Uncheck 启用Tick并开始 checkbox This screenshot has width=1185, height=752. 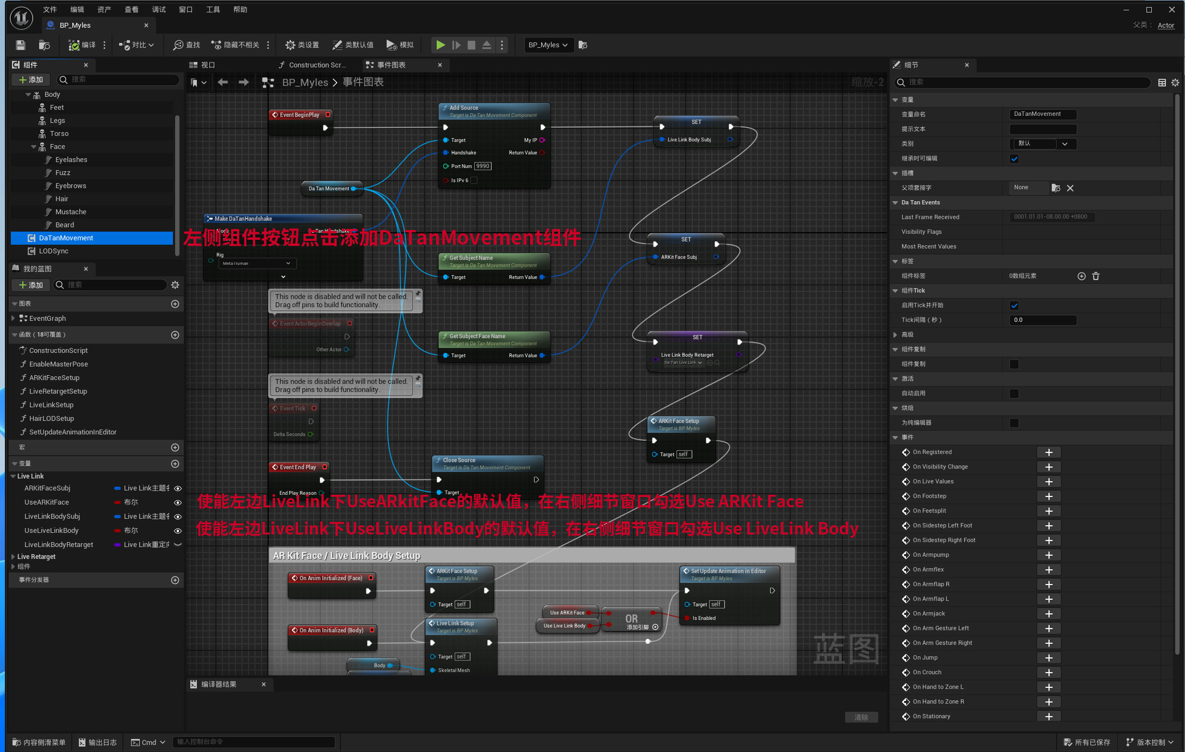pyautogui.click(x=1014, y=306)
